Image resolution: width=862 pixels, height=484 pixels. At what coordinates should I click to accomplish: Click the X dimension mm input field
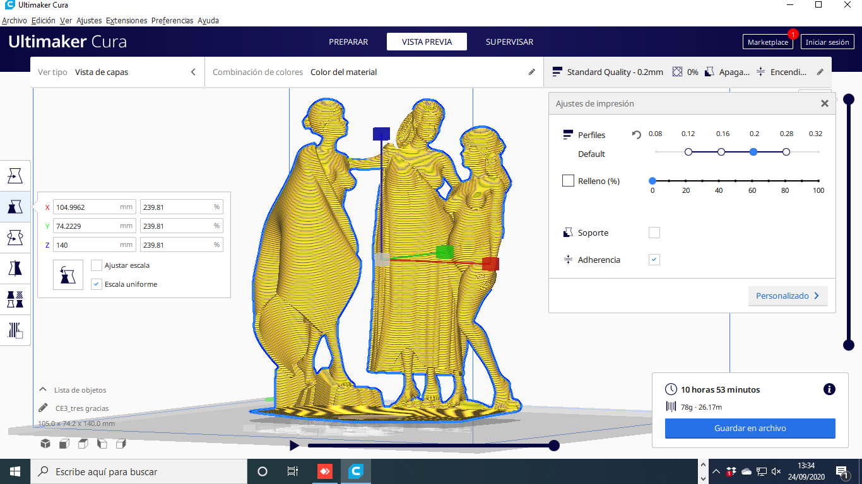tap(95, 207)
